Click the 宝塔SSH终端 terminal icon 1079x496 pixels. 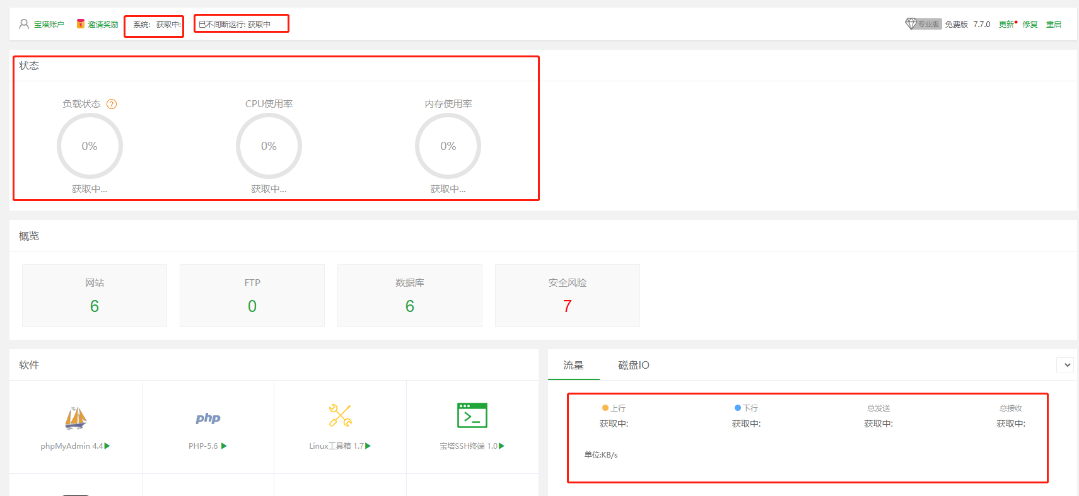[x=472, y=415]
